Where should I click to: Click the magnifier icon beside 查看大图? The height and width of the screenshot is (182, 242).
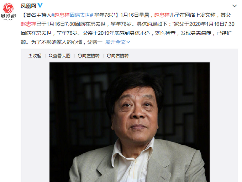click(51, 56)
